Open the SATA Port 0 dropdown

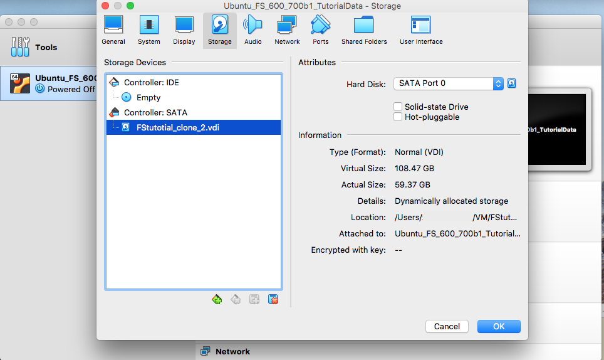coord(448,83)
